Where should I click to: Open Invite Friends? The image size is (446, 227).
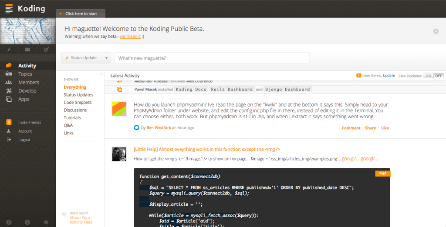tap(30, 122)
